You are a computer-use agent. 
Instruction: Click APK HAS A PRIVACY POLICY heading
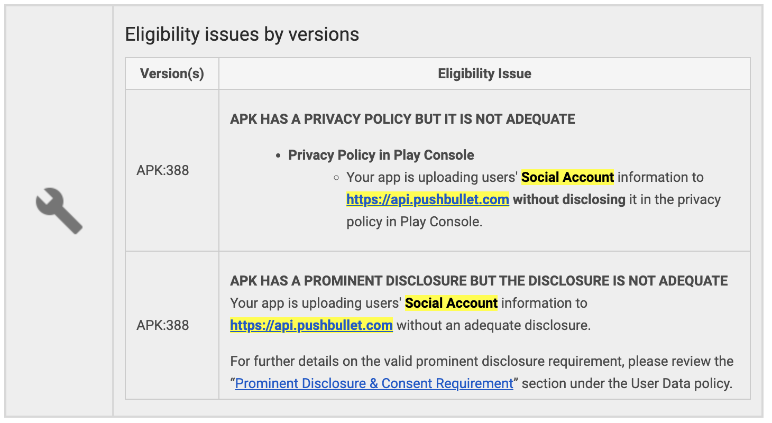click(402, 119)
